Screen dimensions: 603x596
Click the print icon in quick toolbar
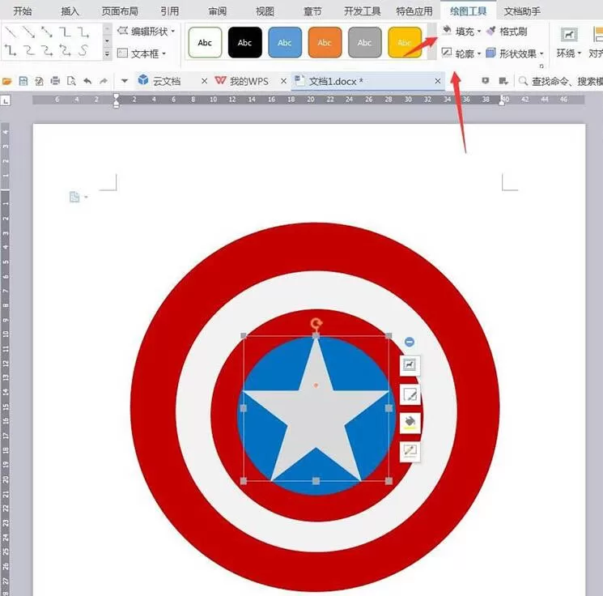point(55,81)
